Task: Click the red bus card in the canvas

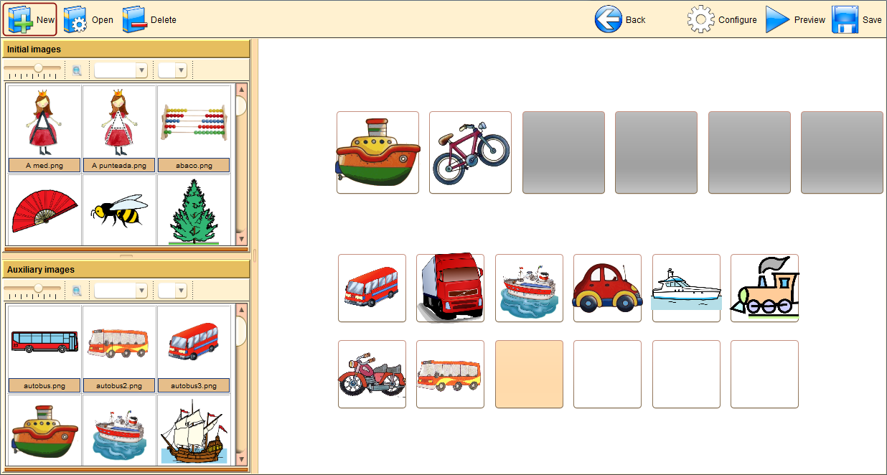Action: click(372, 288)
